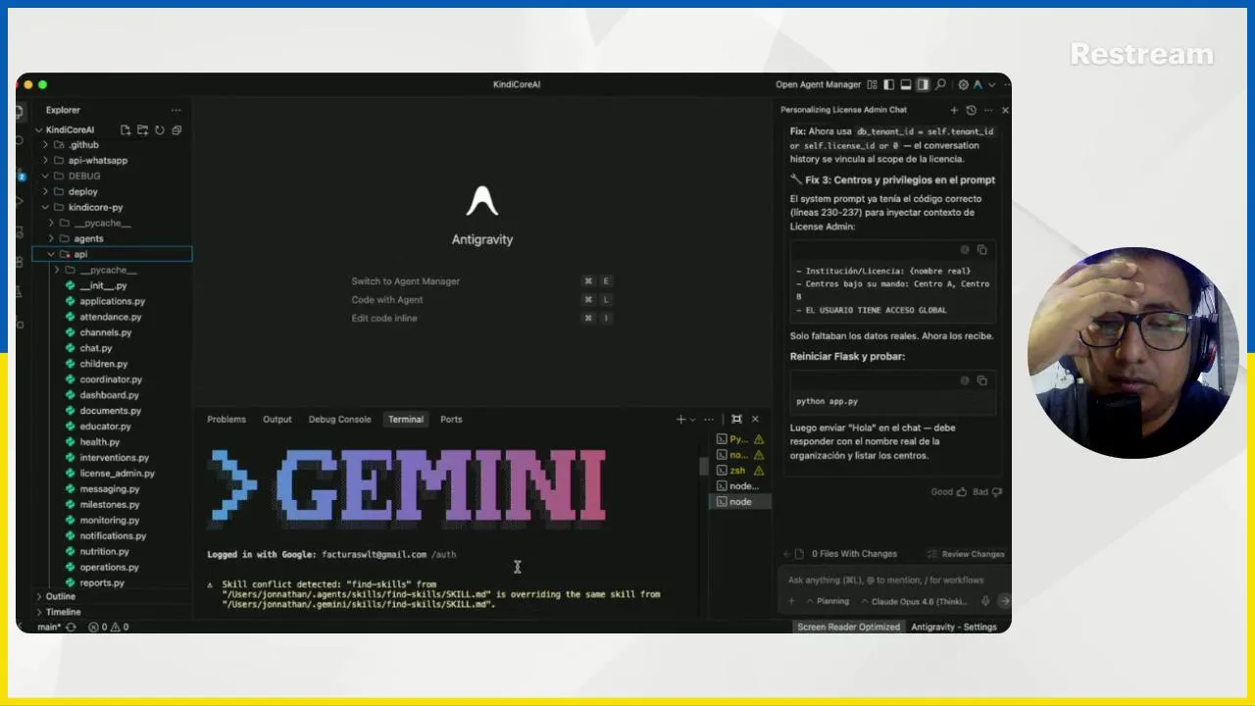Collapse all folders in Explorer
Image resolution: width=1255 pixels, height=706 pixels.
tap(176, 129)
